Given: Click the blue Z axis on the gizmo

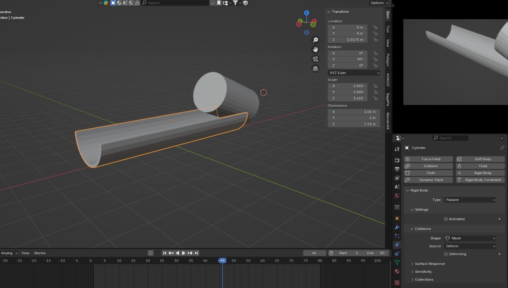Looking at the screenshot, I should (x=306, y=13).
